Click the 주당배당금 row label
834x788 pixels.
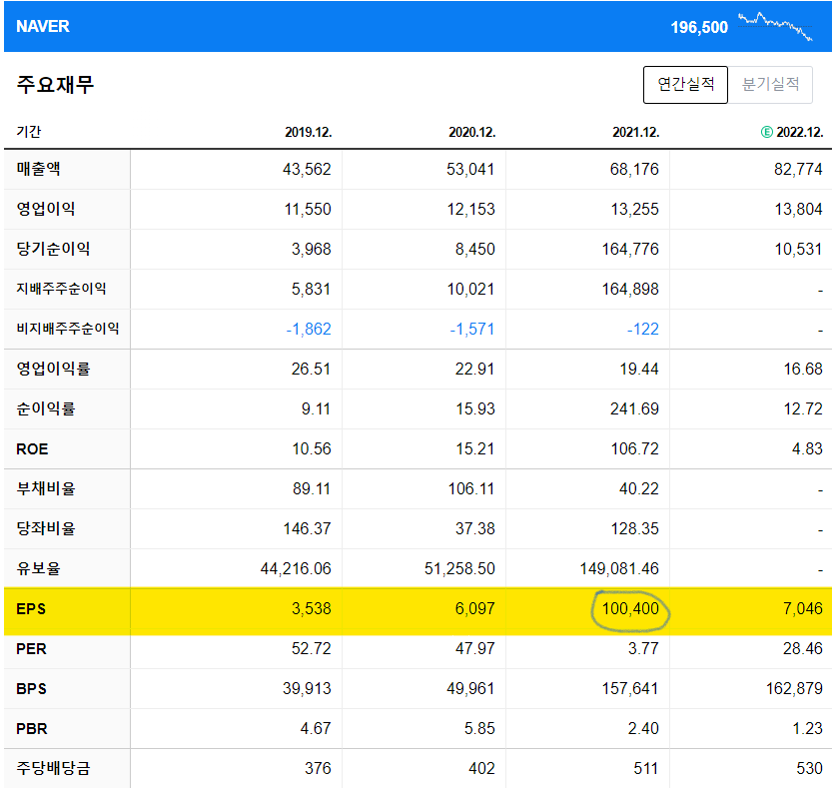(x=53, y=768)
